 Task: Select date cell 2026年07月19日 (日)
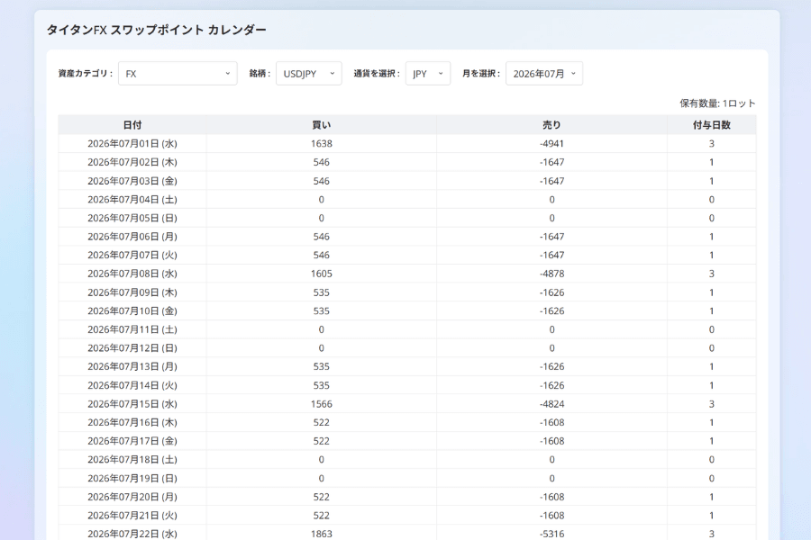(x=132, y=479)
